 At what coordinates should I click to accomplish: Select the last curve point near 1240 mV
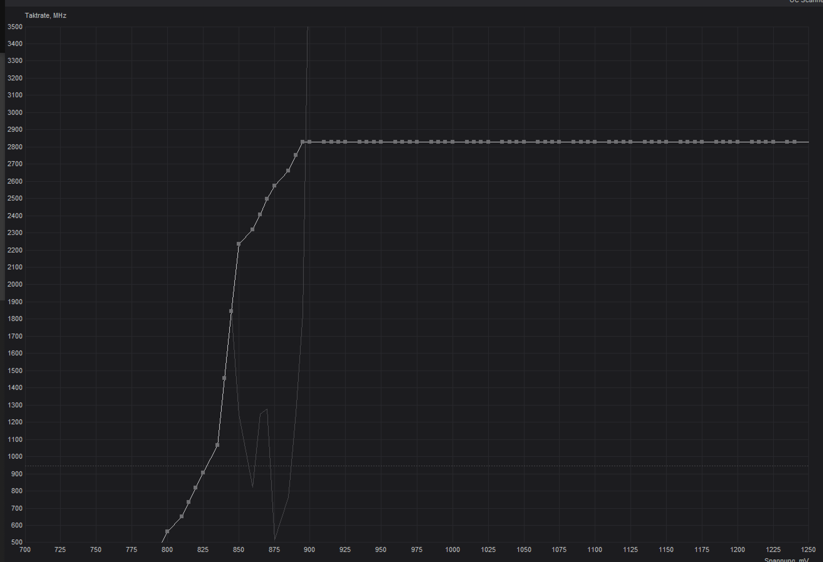pyautogui.click(x=795, y=142)
